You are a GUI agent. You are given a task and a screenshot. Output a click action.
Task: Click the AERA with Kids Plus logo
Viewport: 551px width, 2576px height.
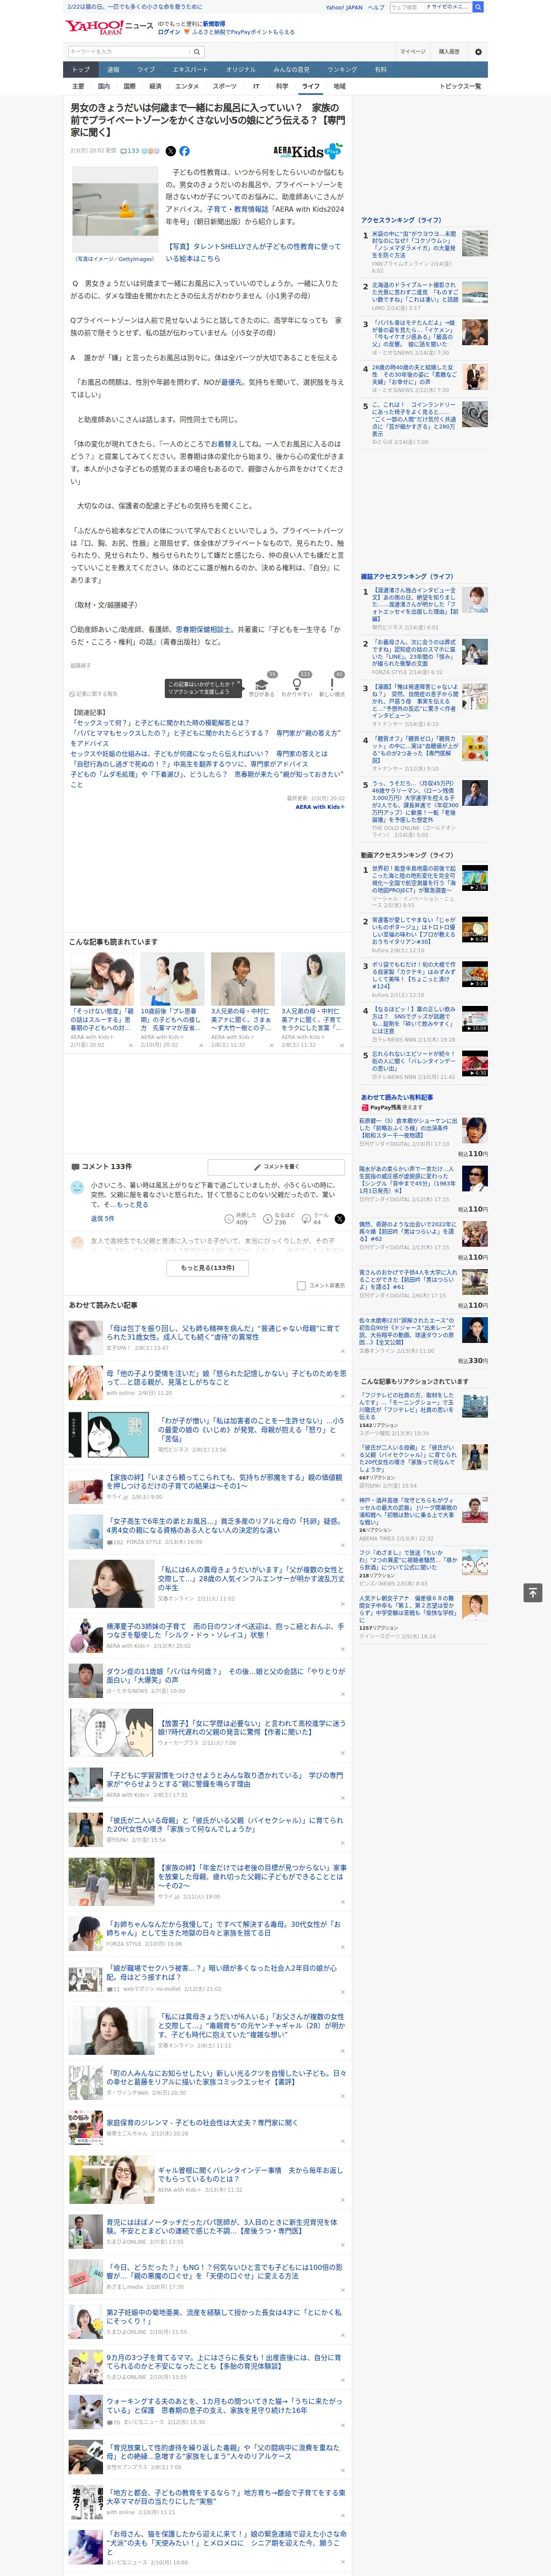tap(309, 151)
